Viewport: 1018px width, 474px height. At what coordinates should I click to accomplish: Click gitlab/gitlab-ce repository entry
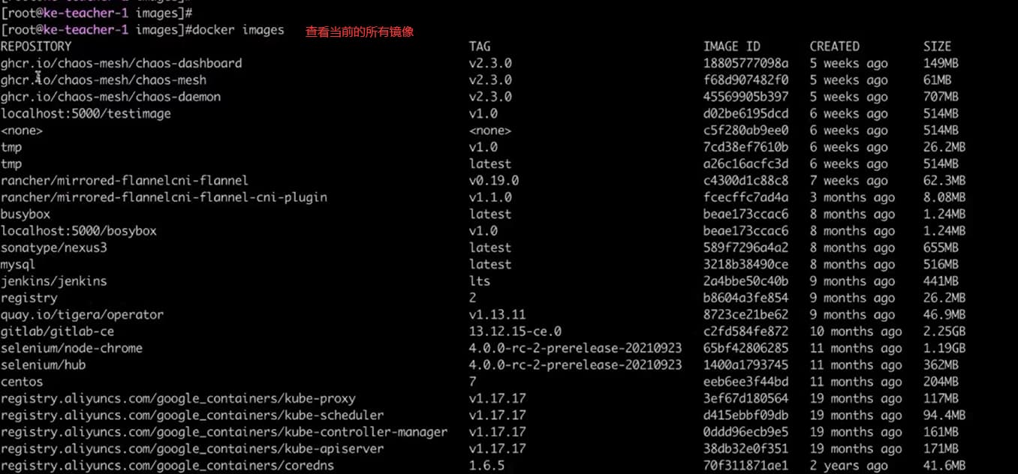click(x=57, y=331)
